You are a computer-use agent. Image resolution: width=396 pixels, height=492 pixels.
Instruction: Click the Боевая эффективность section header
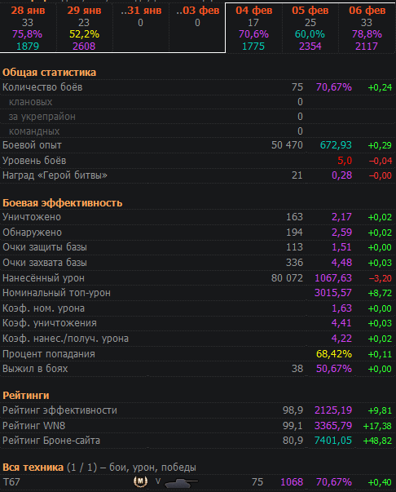pos(63,203)
